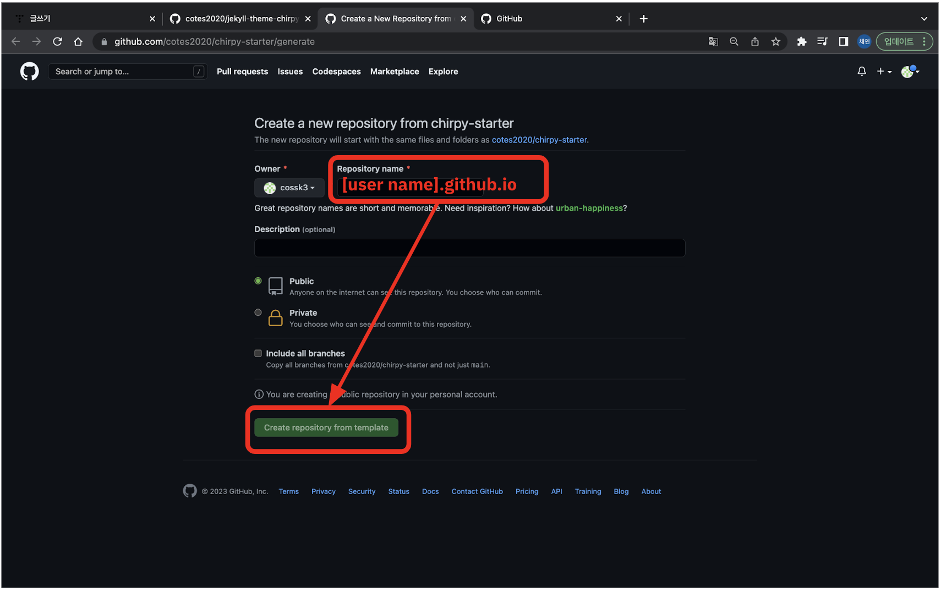Open the notifications bell
The image size is (941, 592).
point(862,72)
